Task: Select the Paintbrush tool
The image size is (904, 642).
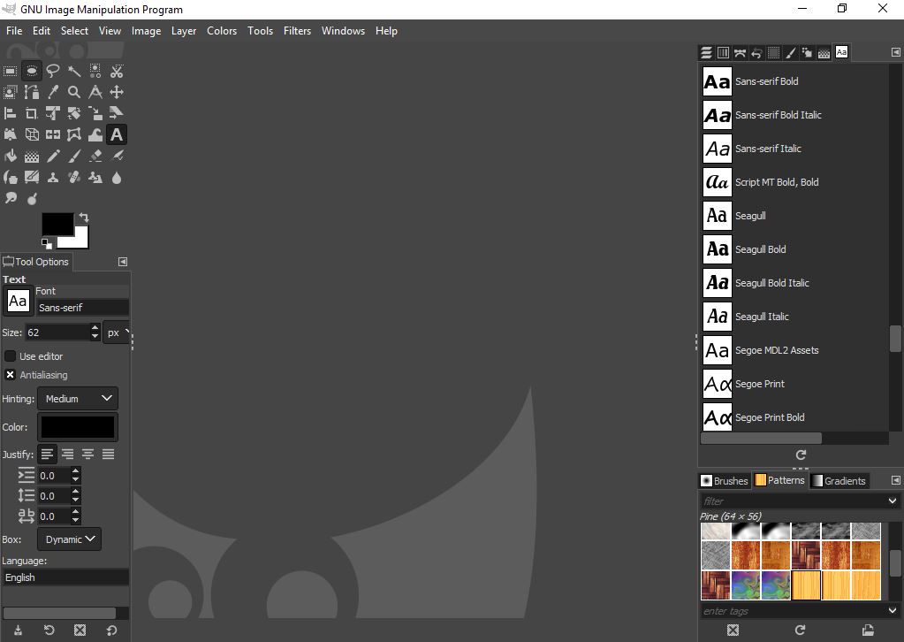Action: pos(74,157)
